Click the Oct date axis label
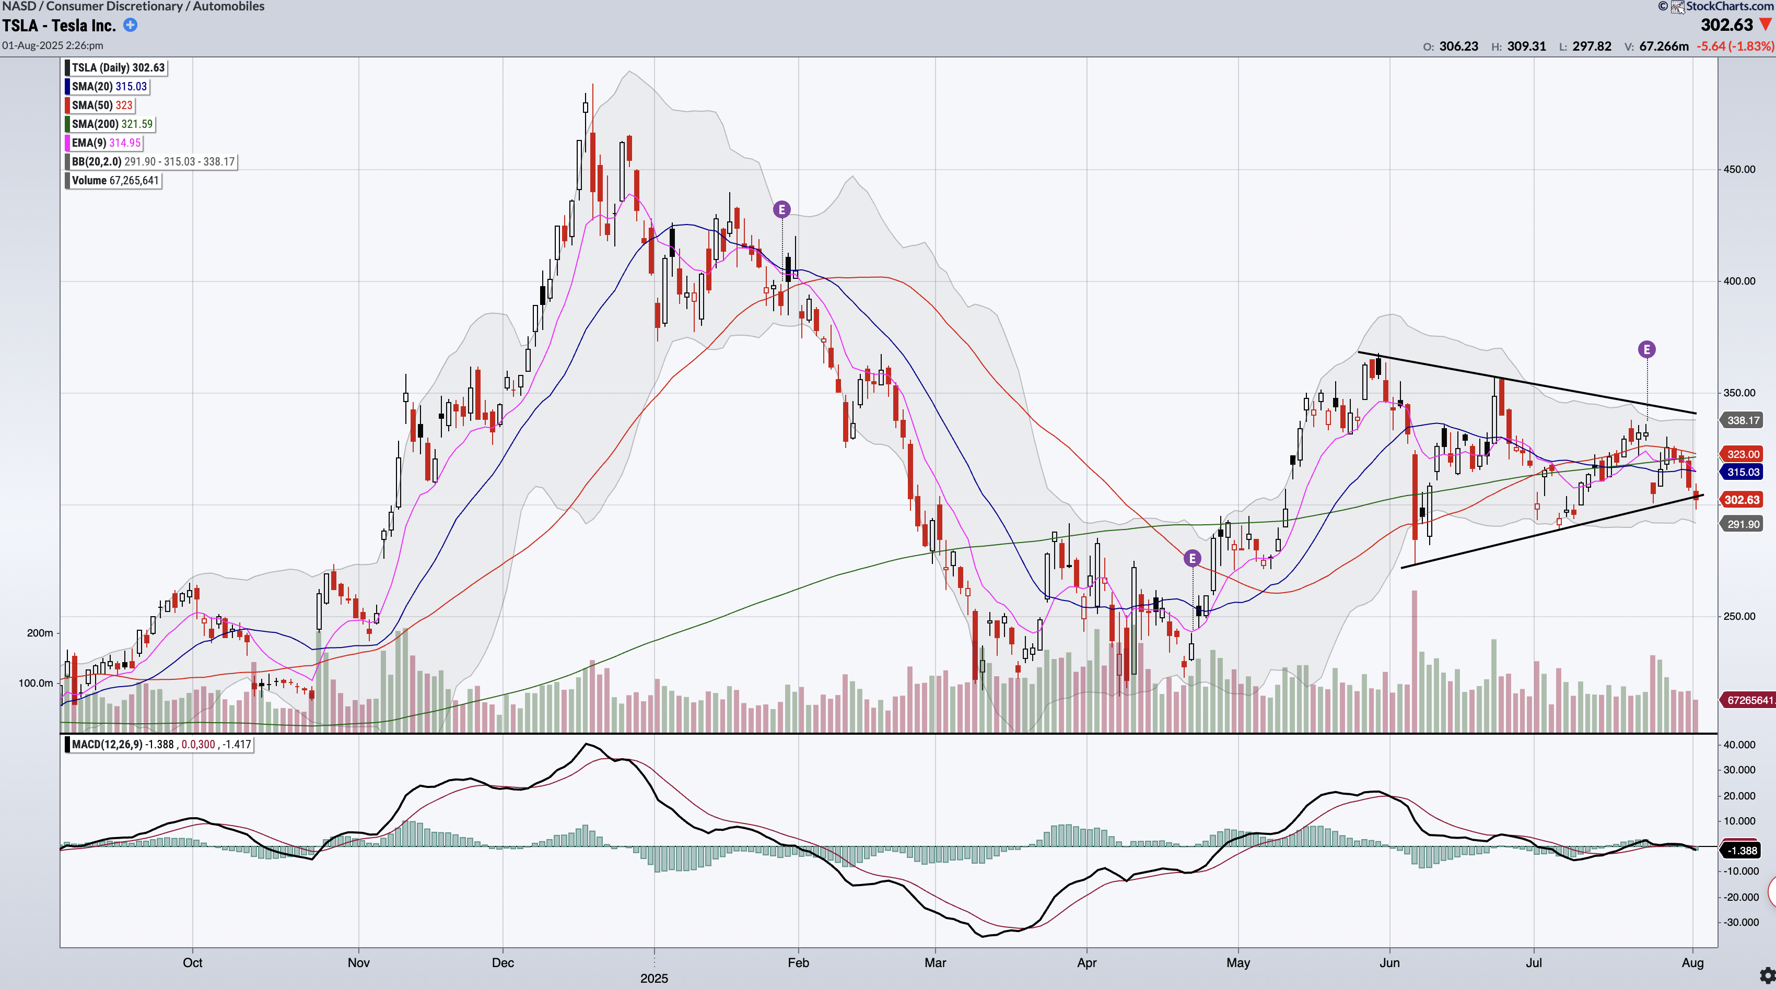The width and height of the screenshot is (1776, 989). click(x=192, y=963)
